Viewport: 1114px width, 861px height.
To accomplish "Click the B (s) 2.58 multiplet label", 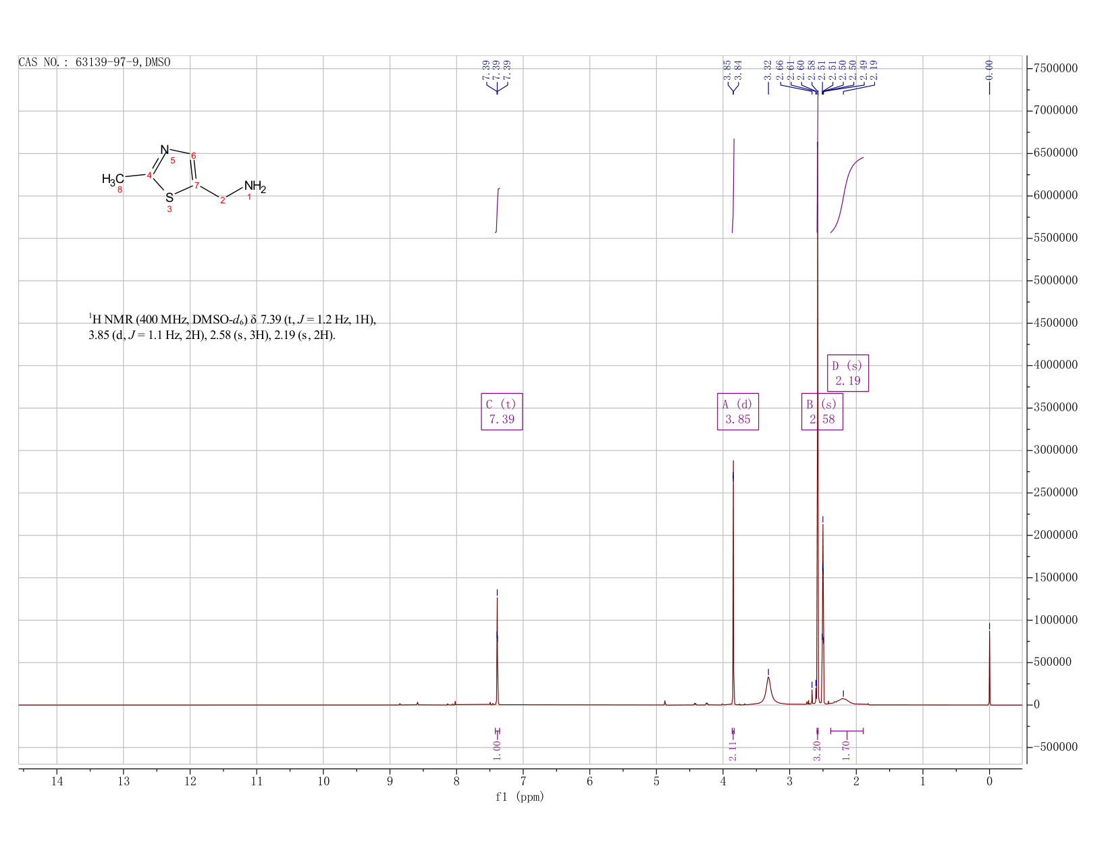I will (822, 411).
